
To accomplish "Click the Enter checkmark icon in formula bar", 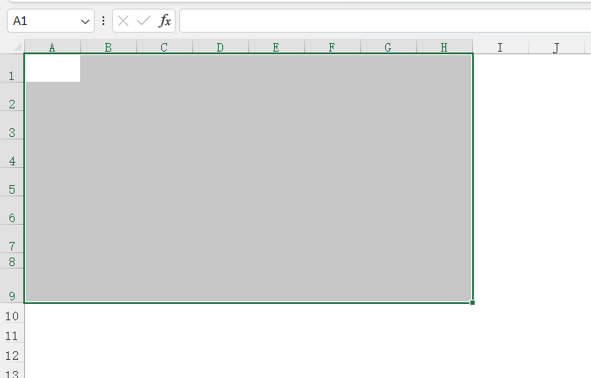I will pyautogui.click(x=143, y=21).
